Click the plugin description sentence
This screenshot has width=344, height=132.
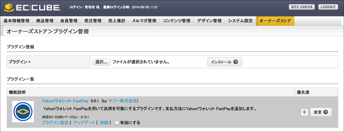[x=150, y=109]
